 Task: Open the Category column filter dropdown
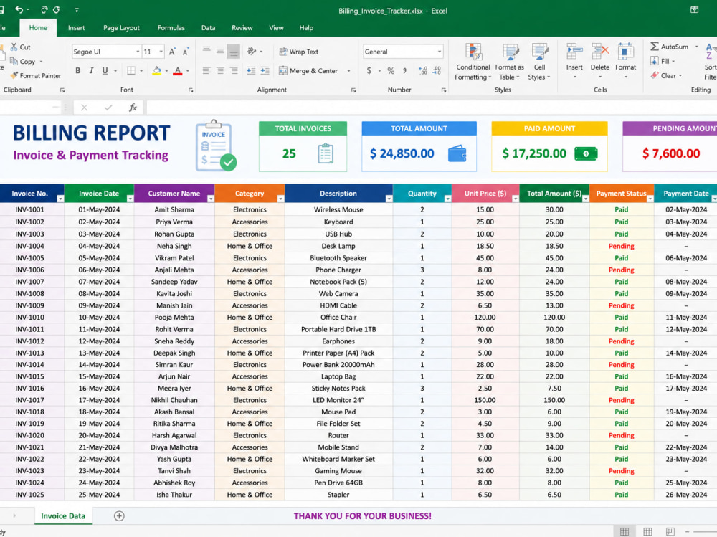280,199
